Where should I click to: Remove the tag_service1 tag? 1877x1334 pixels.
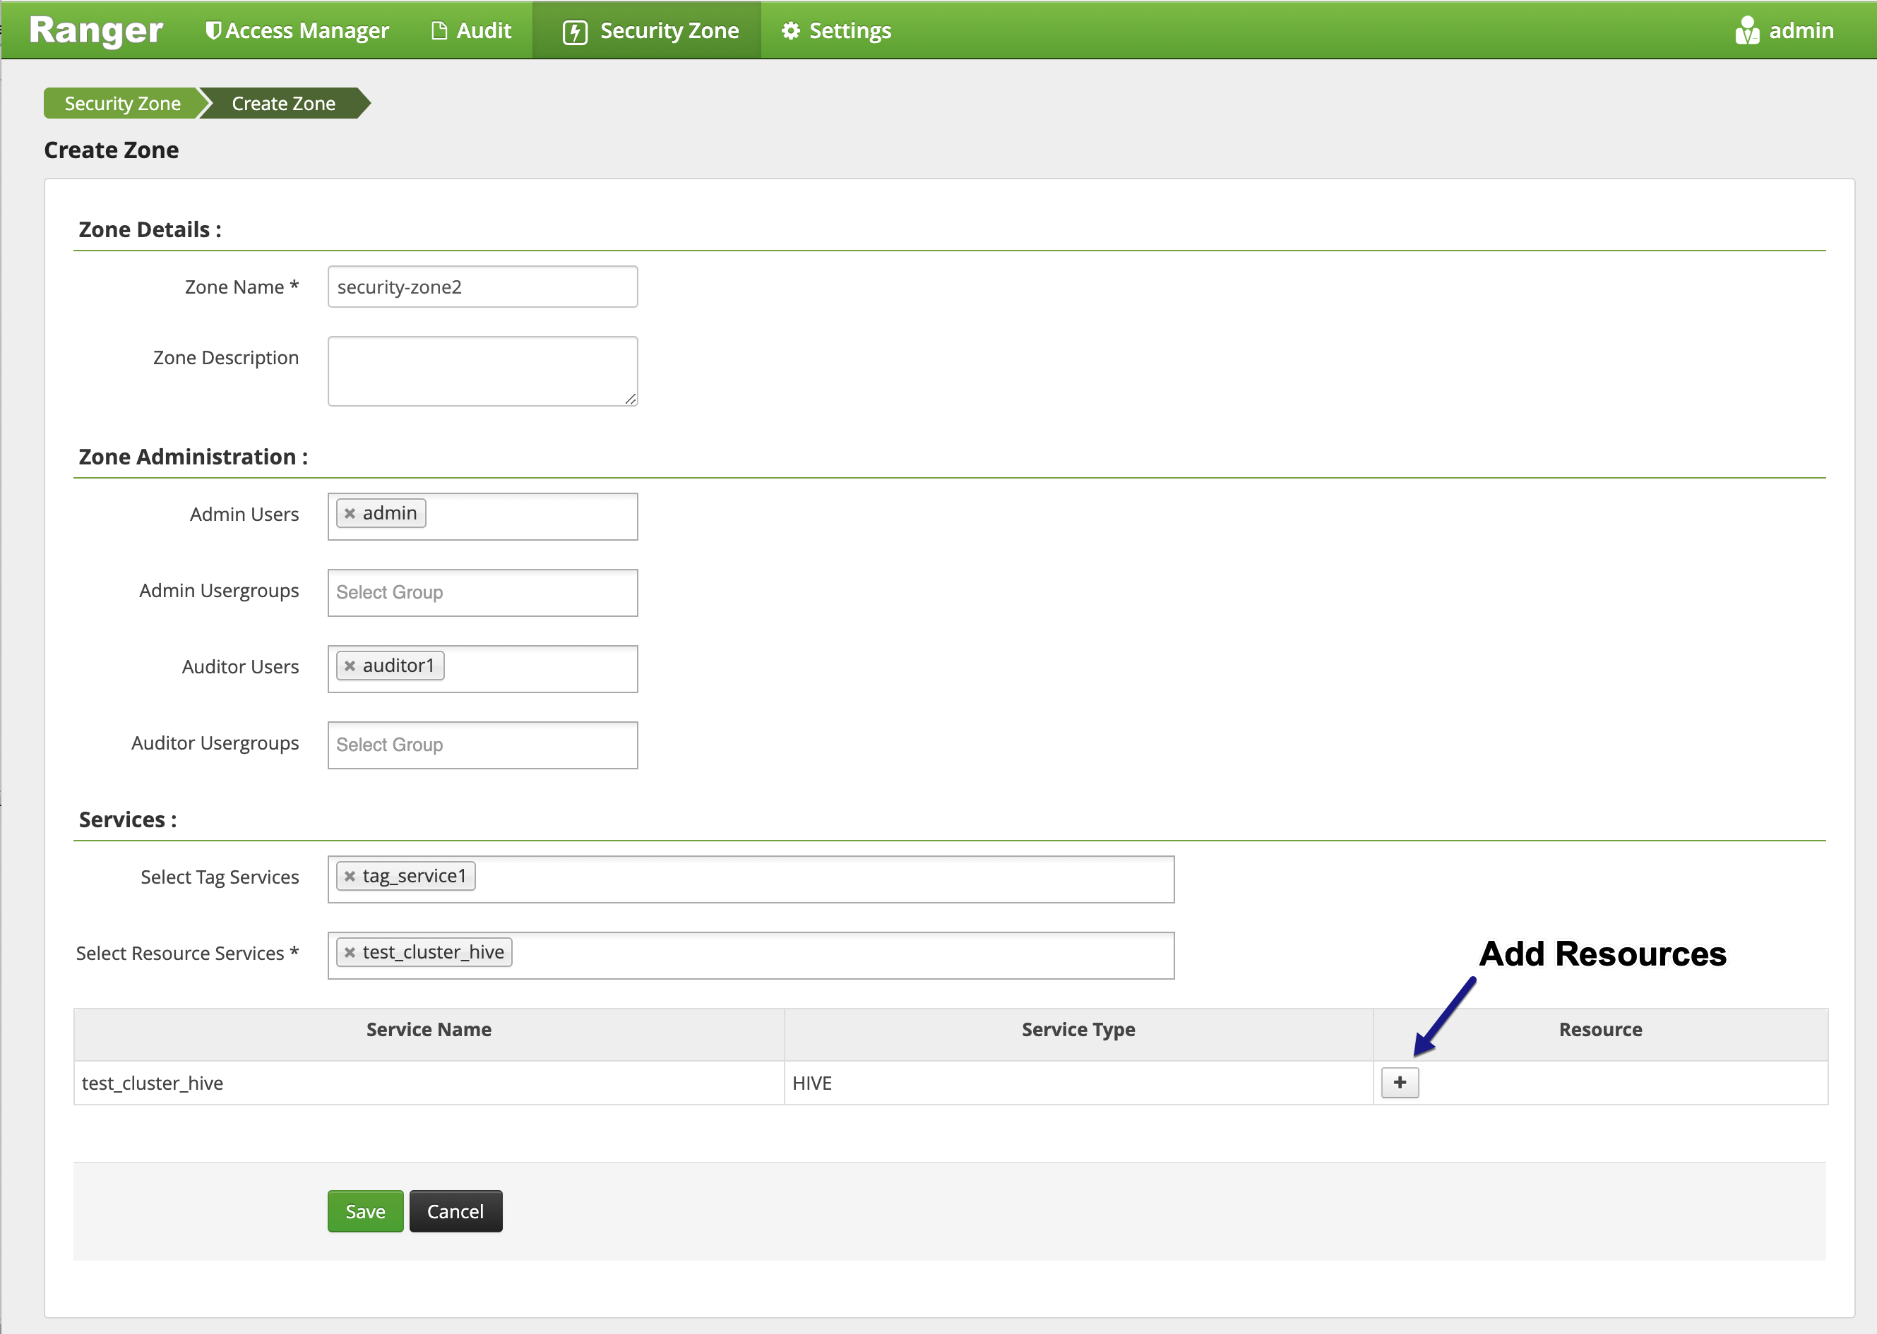[350, 877]
